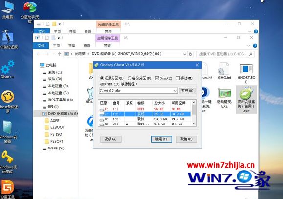
Task: Select the GHO.ini file icon
Action: 224,72
